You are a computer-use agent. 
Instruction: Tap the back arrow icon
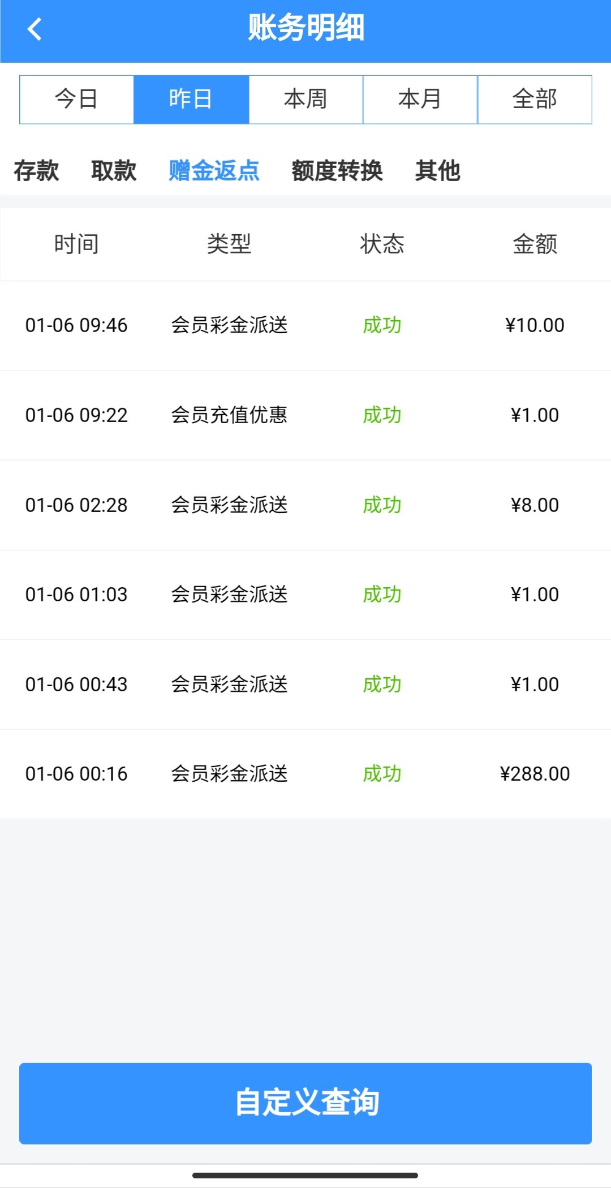click(35, 29)
